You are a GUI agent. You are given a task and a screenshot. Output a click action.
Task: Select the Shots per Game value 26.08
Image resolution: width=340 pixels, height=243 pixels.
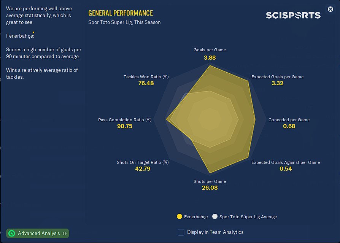pyautogui.click(x=210, y=188)
